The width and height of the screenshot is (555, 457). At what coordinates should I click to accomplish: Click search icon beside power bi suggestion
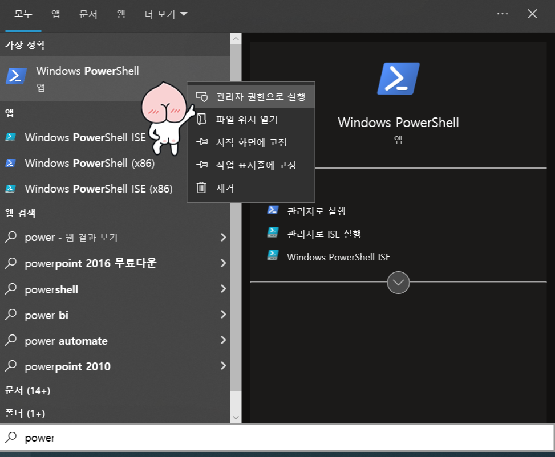(x=11, y=315)
